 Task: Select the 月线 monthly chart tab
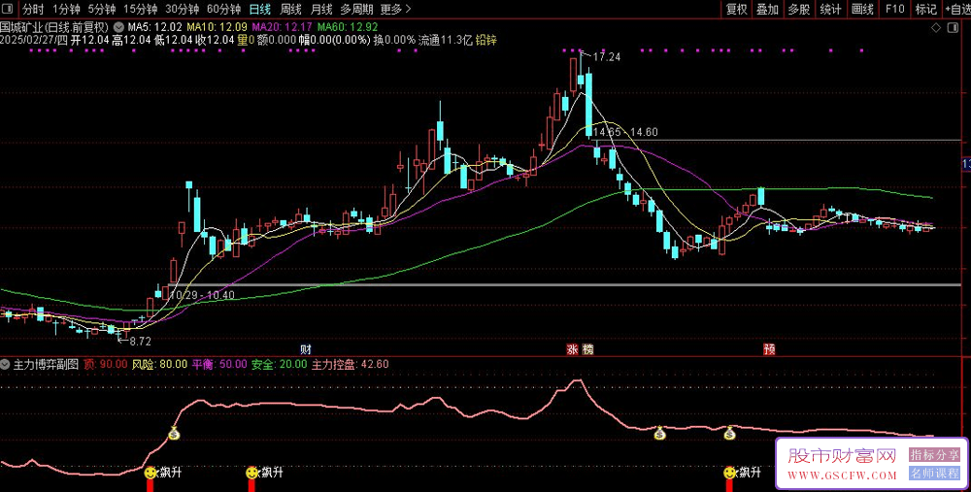point(321,10)
